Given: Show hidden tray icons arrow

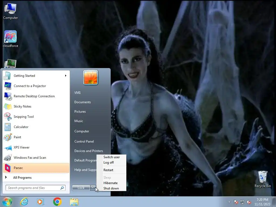Looking at the screenshot, I should (x=229, y=202).
